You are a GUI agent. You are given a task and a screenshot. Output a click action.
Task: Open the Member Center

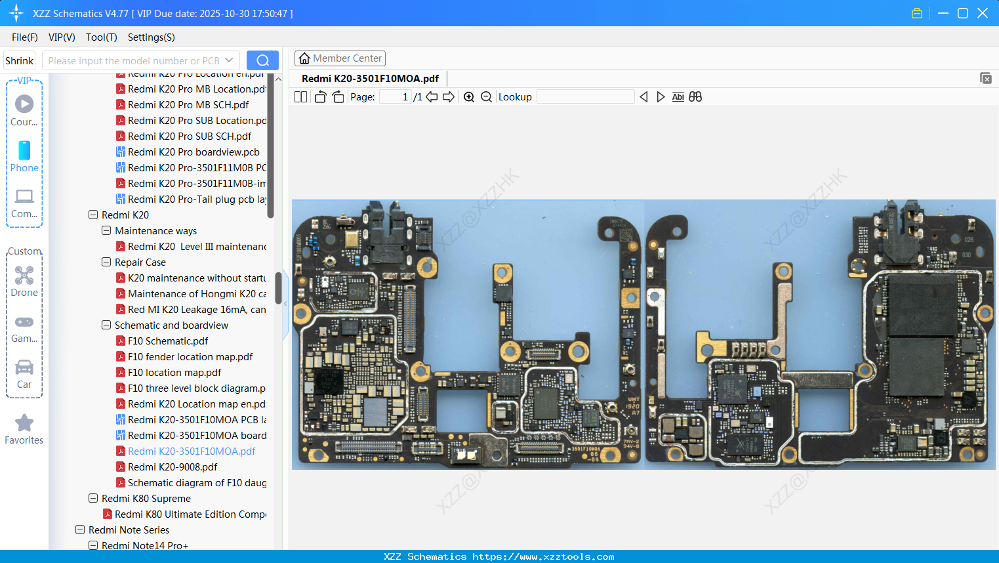(340, 58)
